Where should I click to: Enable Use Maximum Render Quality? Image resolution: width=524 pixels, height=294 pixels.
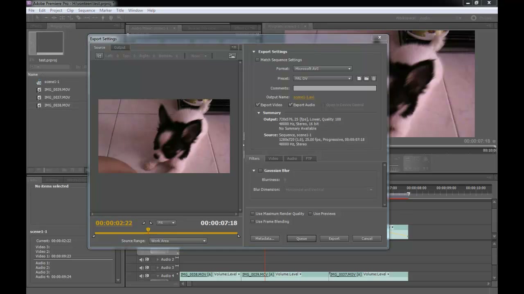tap(253, 214)
